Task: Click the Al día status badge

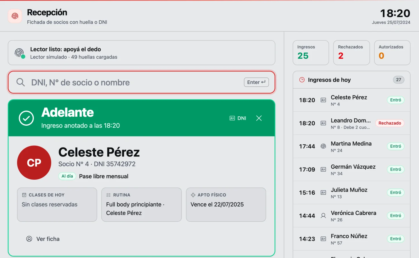Action: (x=67, y=176)
